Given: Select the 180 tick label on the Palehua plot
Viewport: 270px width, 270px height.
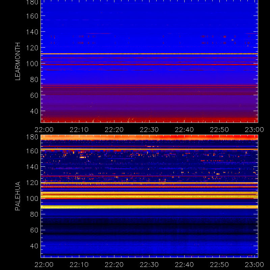Looking at the screenshot, I should click(x=32, y=137).
